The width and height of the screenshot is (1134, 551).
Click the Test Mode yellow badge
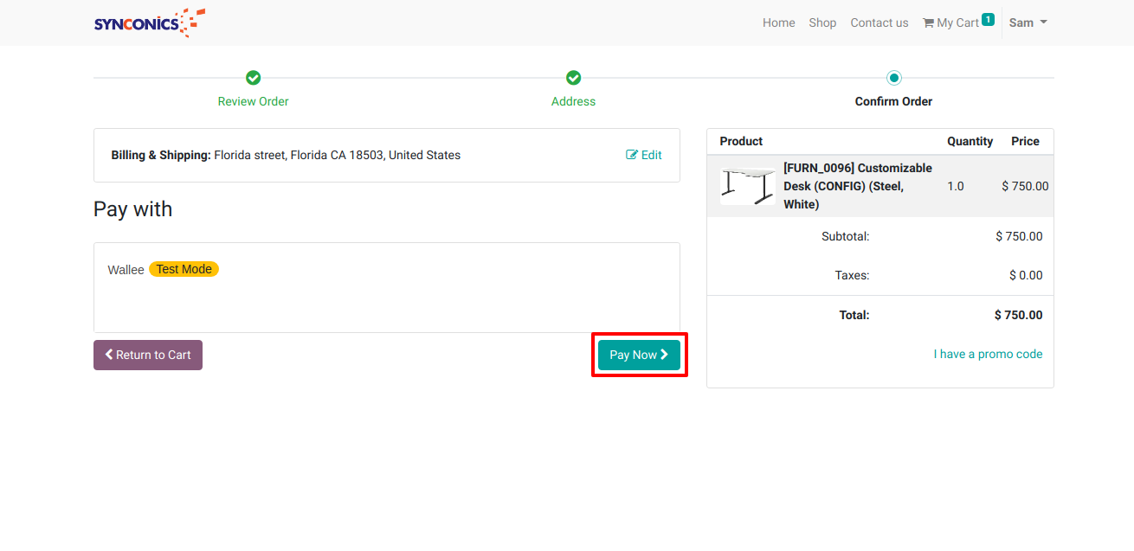(184, 269)
